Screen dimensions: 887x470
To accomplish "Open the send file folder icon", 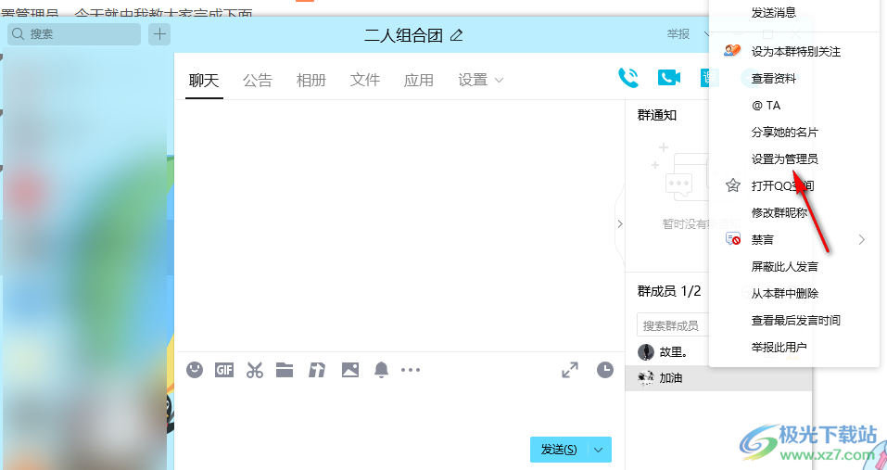I will pos(285,370).
